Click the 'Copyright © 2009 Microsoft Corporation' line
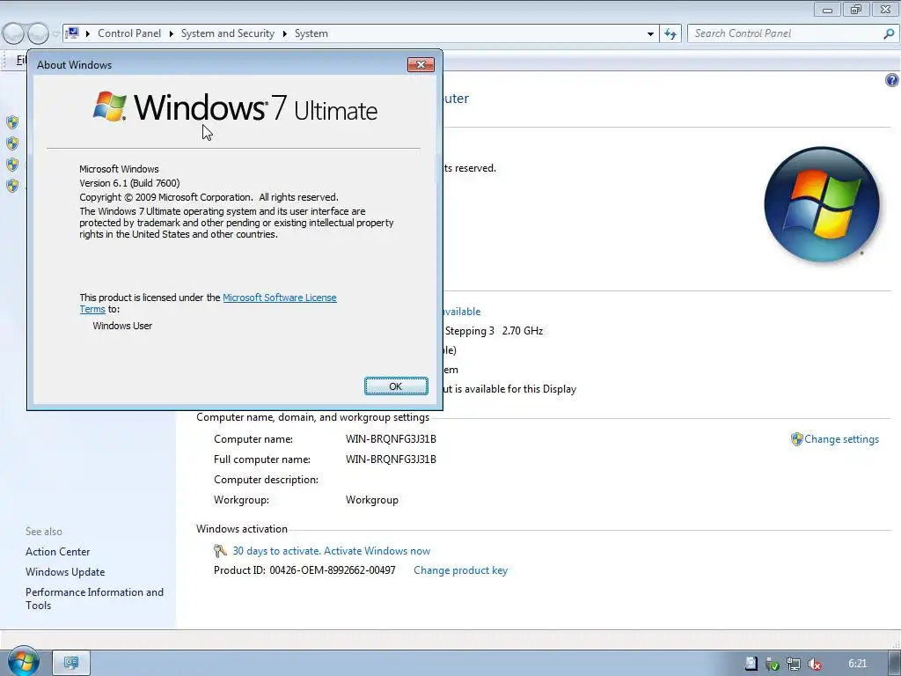The height and width of the screenshot is (676, 901). tap(209, 197)
